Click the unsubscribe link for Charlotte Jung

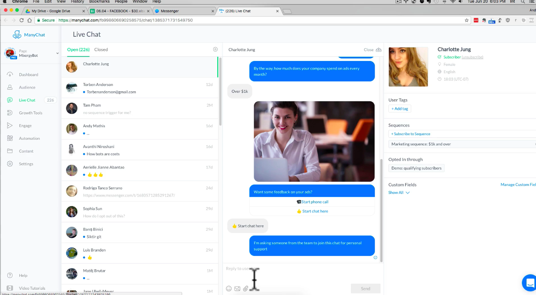tap(472, 57)
